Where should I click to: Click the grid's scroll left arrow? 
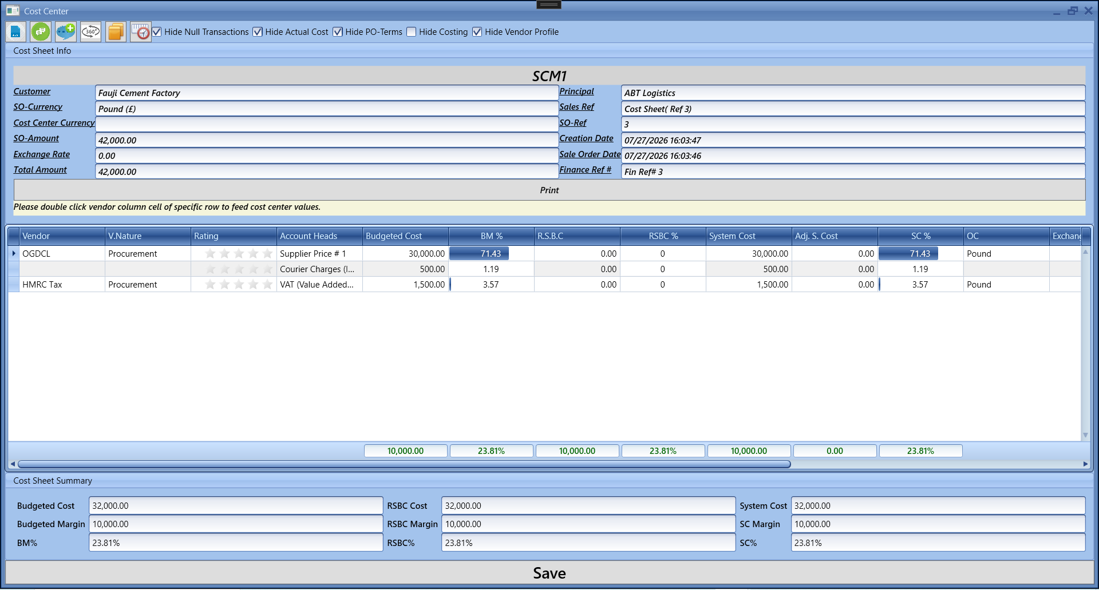point(13,464)
